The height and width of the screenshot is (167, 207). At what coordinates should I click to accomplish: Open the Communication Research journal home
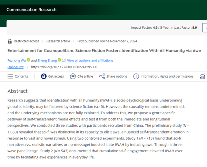pyautogui.click(x=31, y=10)
